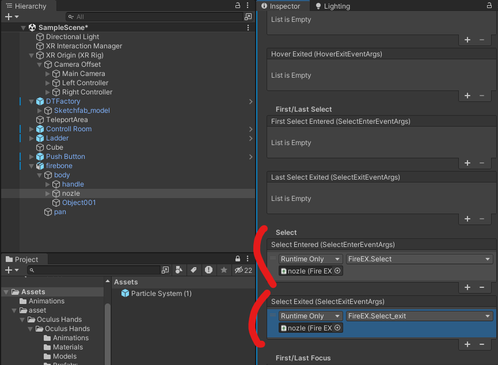This screenshot has height=365, width=498.
Task: Switch to Lighting tab
Action: coord(333,6)
